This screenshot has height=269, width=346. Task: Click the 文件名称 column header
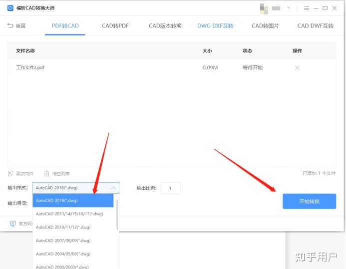[x=25, y=51]
